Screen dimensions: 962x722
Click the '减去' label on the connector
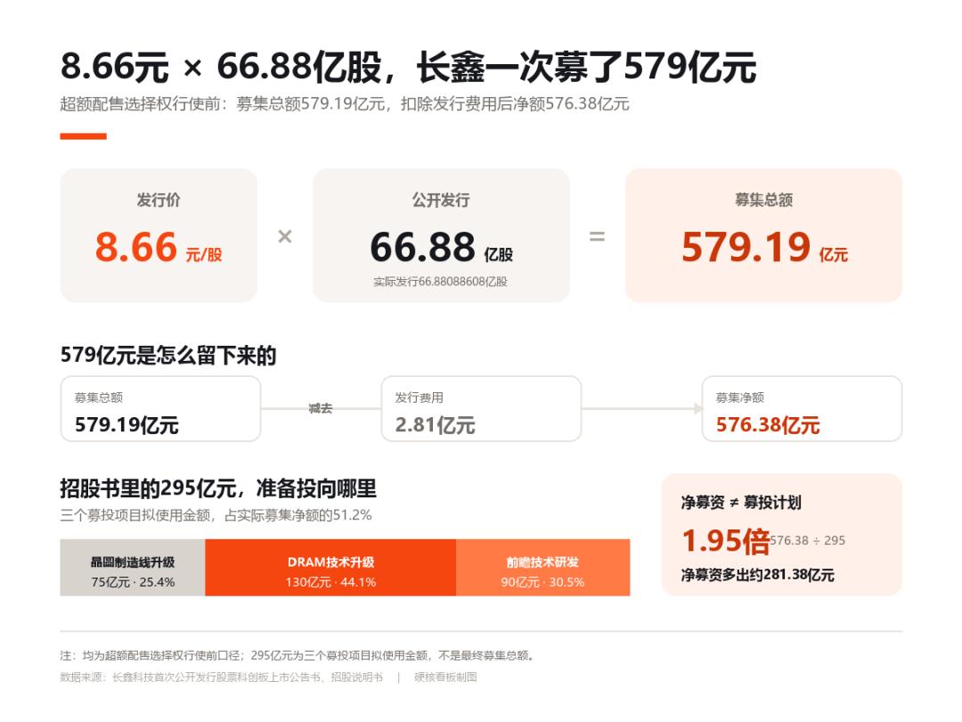[321, 408]
